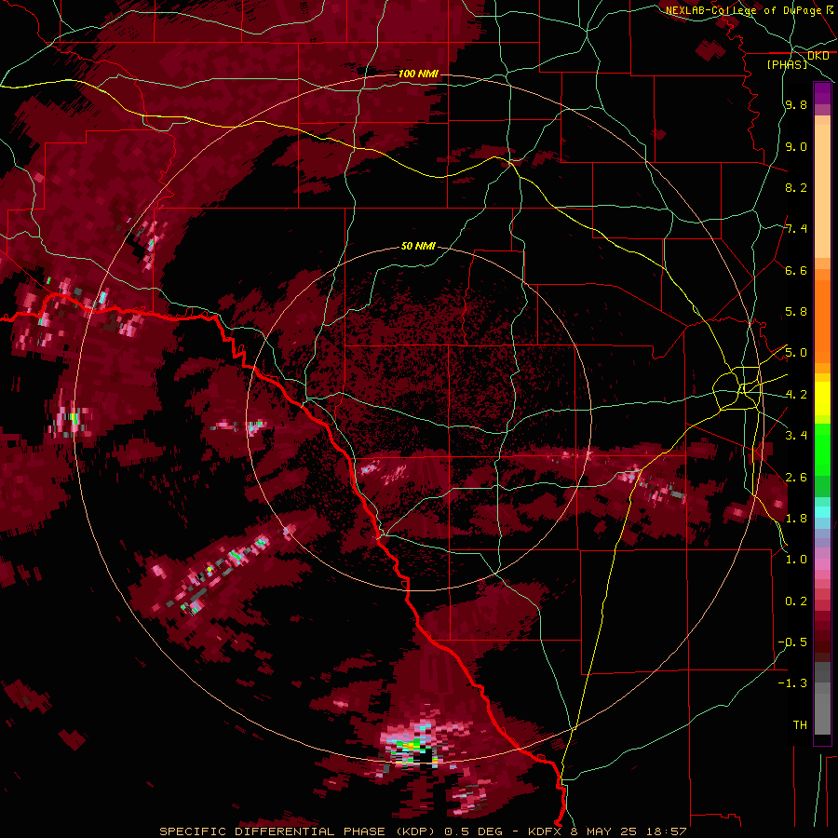Click the "5.0" color scale value
This screenshot has width=838, height=838.
coord(796,353)
